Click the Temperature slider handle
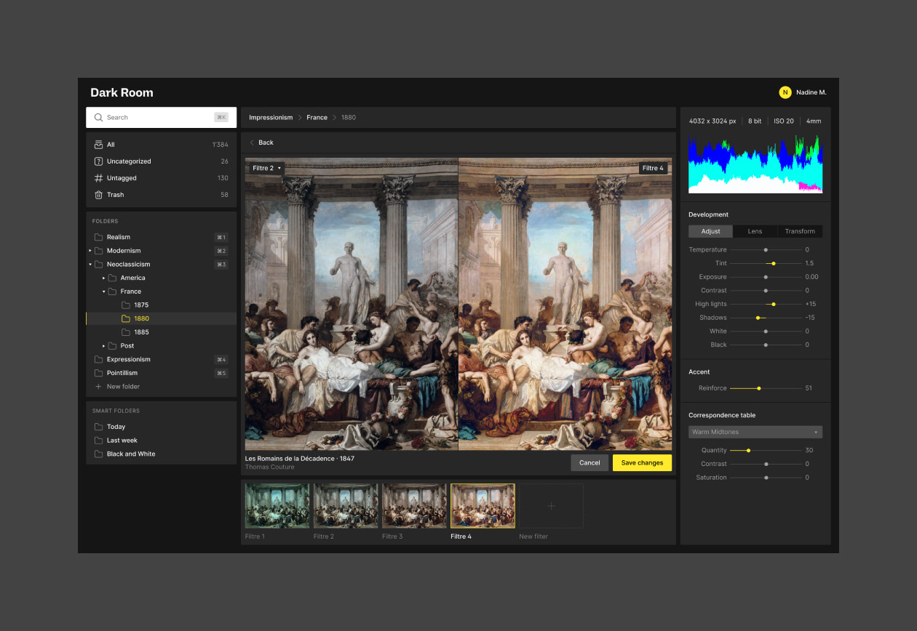Viewport: 917px width, 631px height. pos(766,249)
